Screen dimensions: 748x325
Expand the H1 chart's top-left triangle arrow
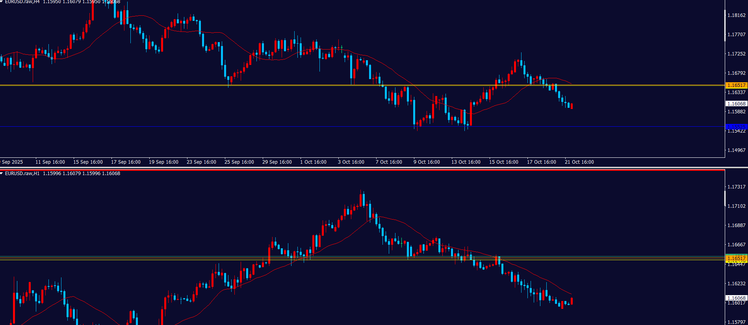[2, 174]
